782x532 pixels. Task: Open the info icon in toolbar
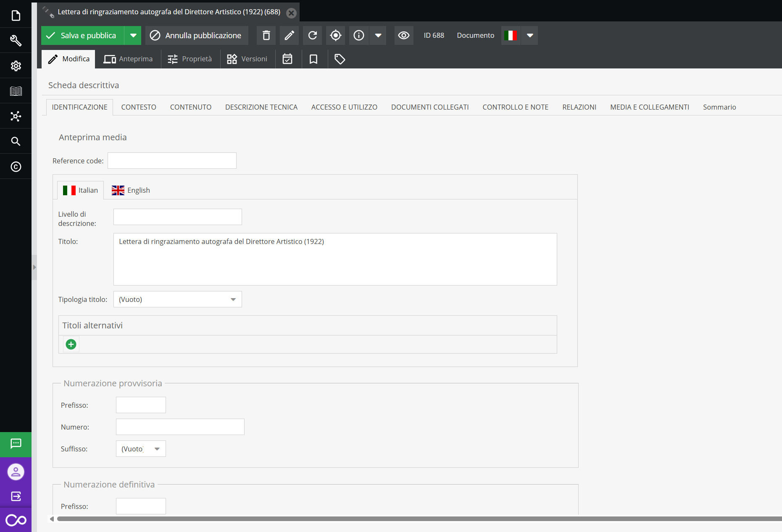[x=358, y=36]
